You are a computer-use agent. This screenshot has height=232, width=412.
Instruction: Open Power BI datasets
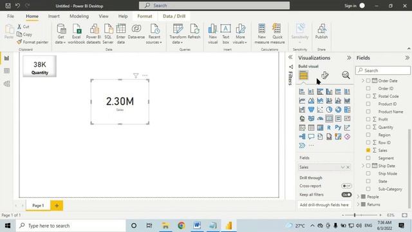click(93, 34)
